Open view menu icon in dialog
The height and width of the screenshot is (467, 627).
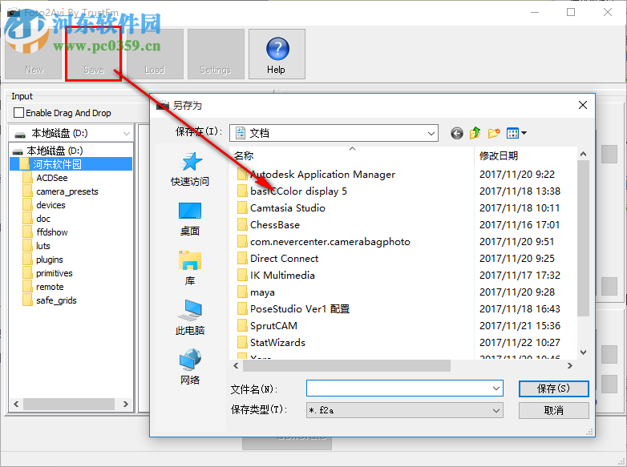(516, 133)
